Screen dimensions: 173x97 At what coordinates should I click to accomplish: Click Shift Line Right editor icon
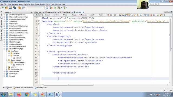point(148,15)
